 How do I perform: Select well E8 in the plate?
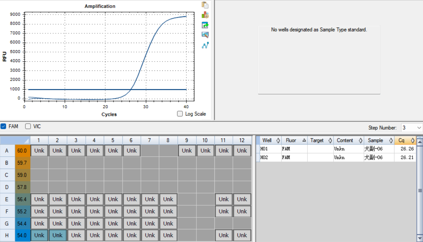coord(168,199)
